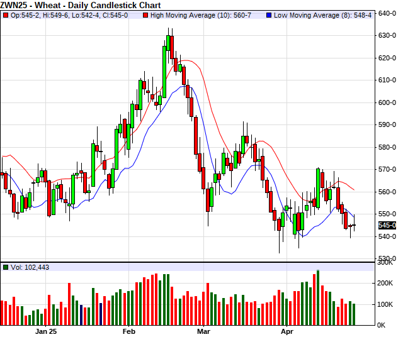Select the last candlestick on the chart
Image resolution: width=403 pixels, height=337 pixels.
(354, 225)
